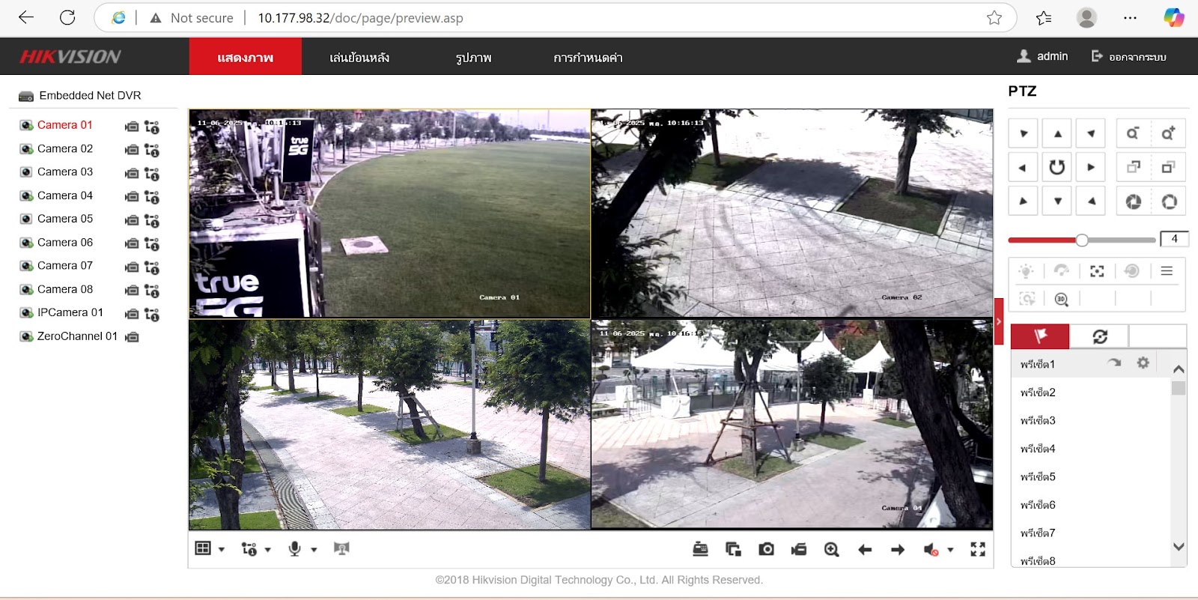Click the PTZ zoom in icon
The image size is (1198, 600).
click(x=1168, y=133)
